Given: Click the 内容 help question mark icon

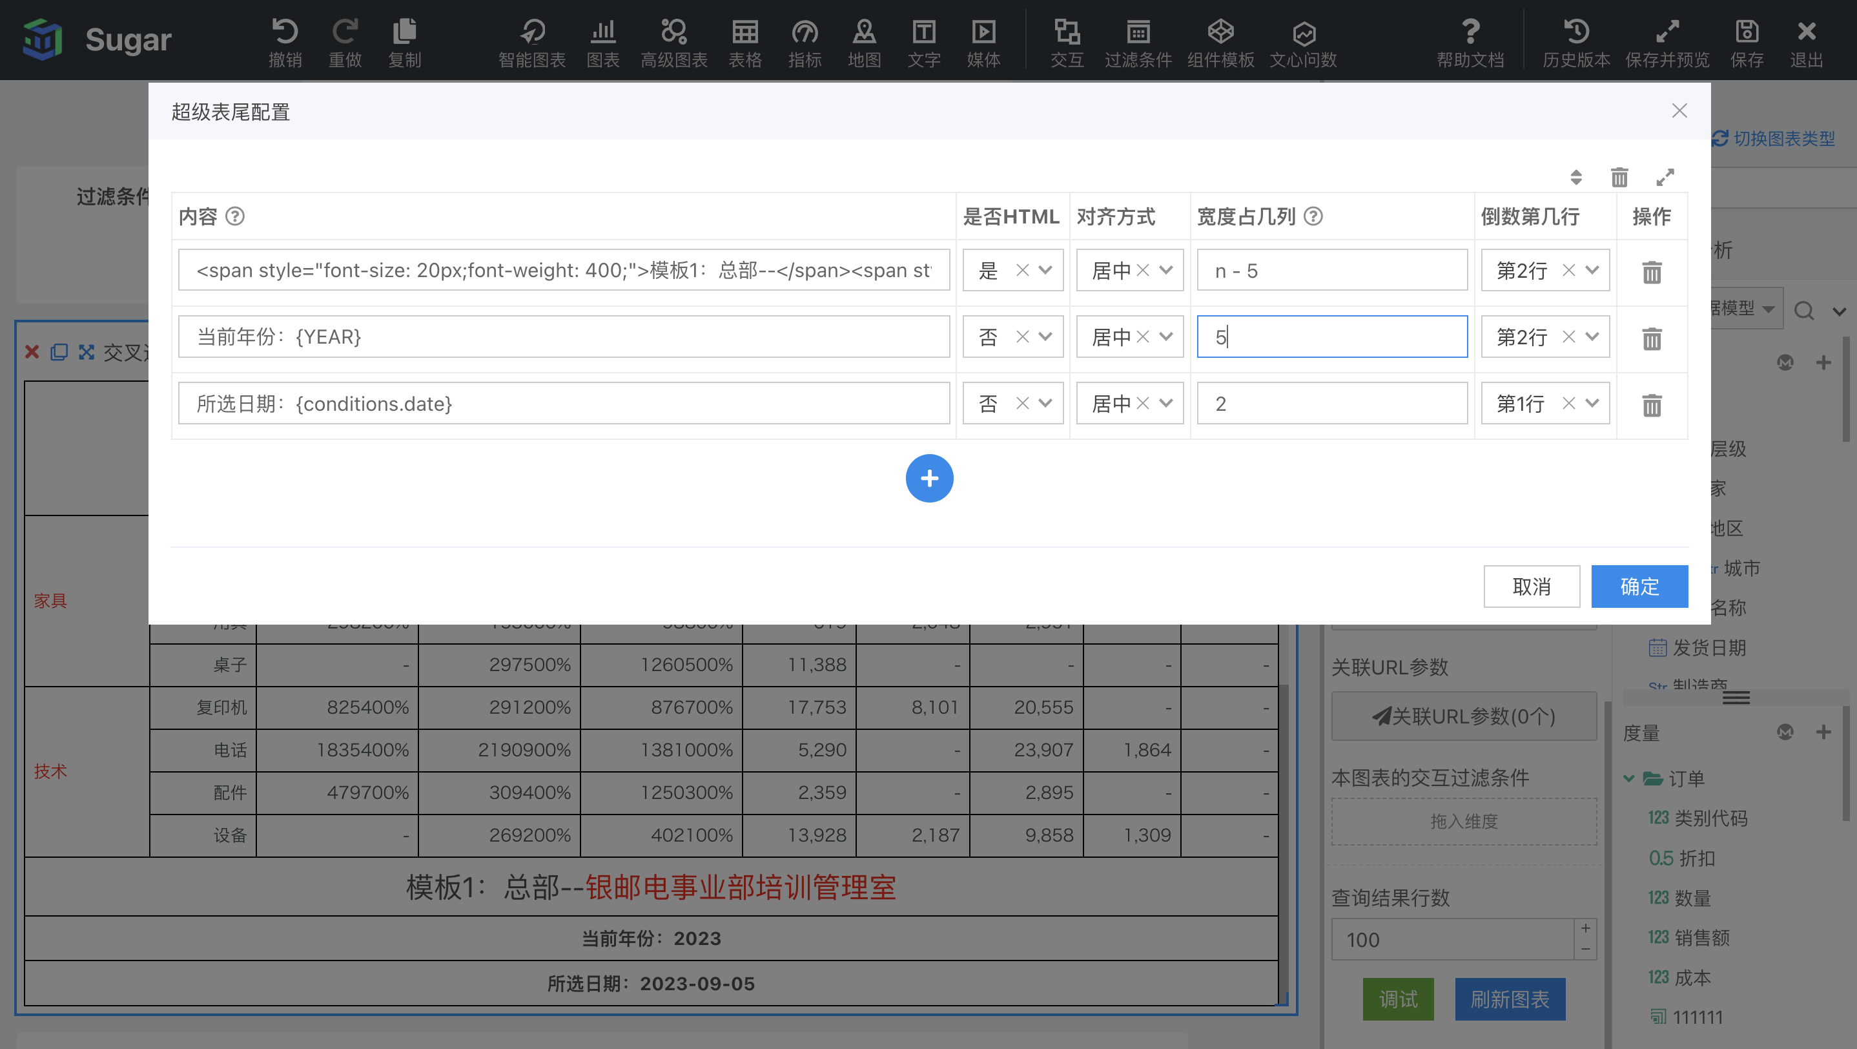Looking at the screenshot, I should [235, 216].
